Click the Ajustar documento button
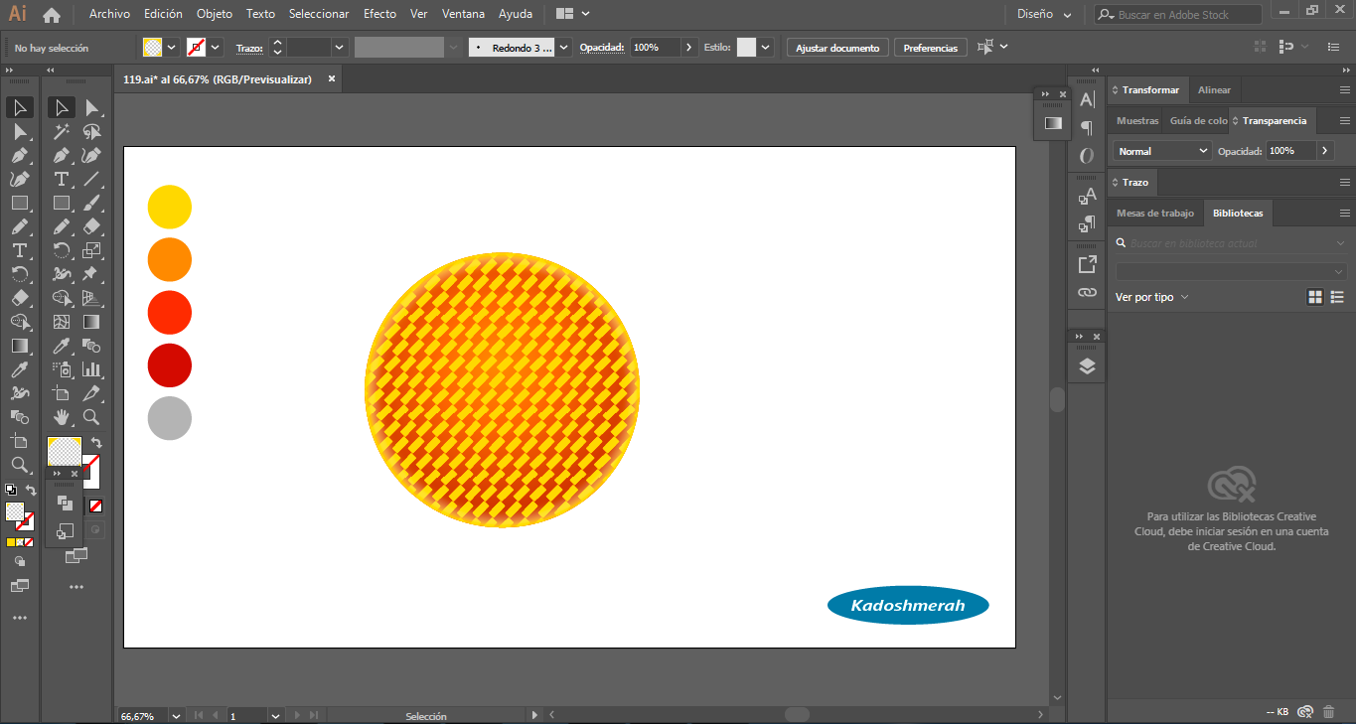This screenshot has height=724, width=1356. [x=837, y=48]
